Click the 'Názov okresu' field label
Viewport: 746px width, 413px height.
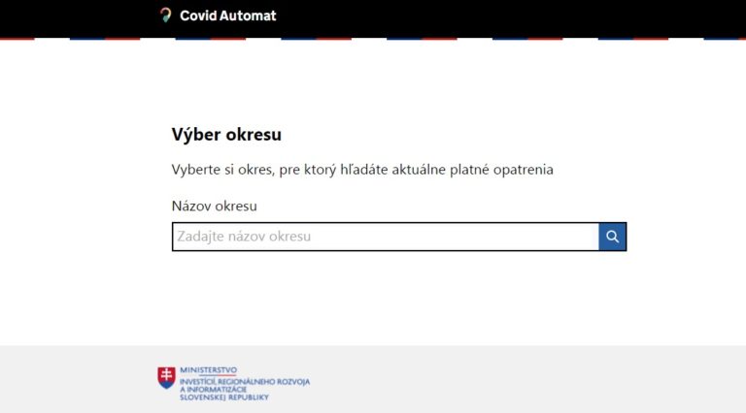click(x=214, y=206)
